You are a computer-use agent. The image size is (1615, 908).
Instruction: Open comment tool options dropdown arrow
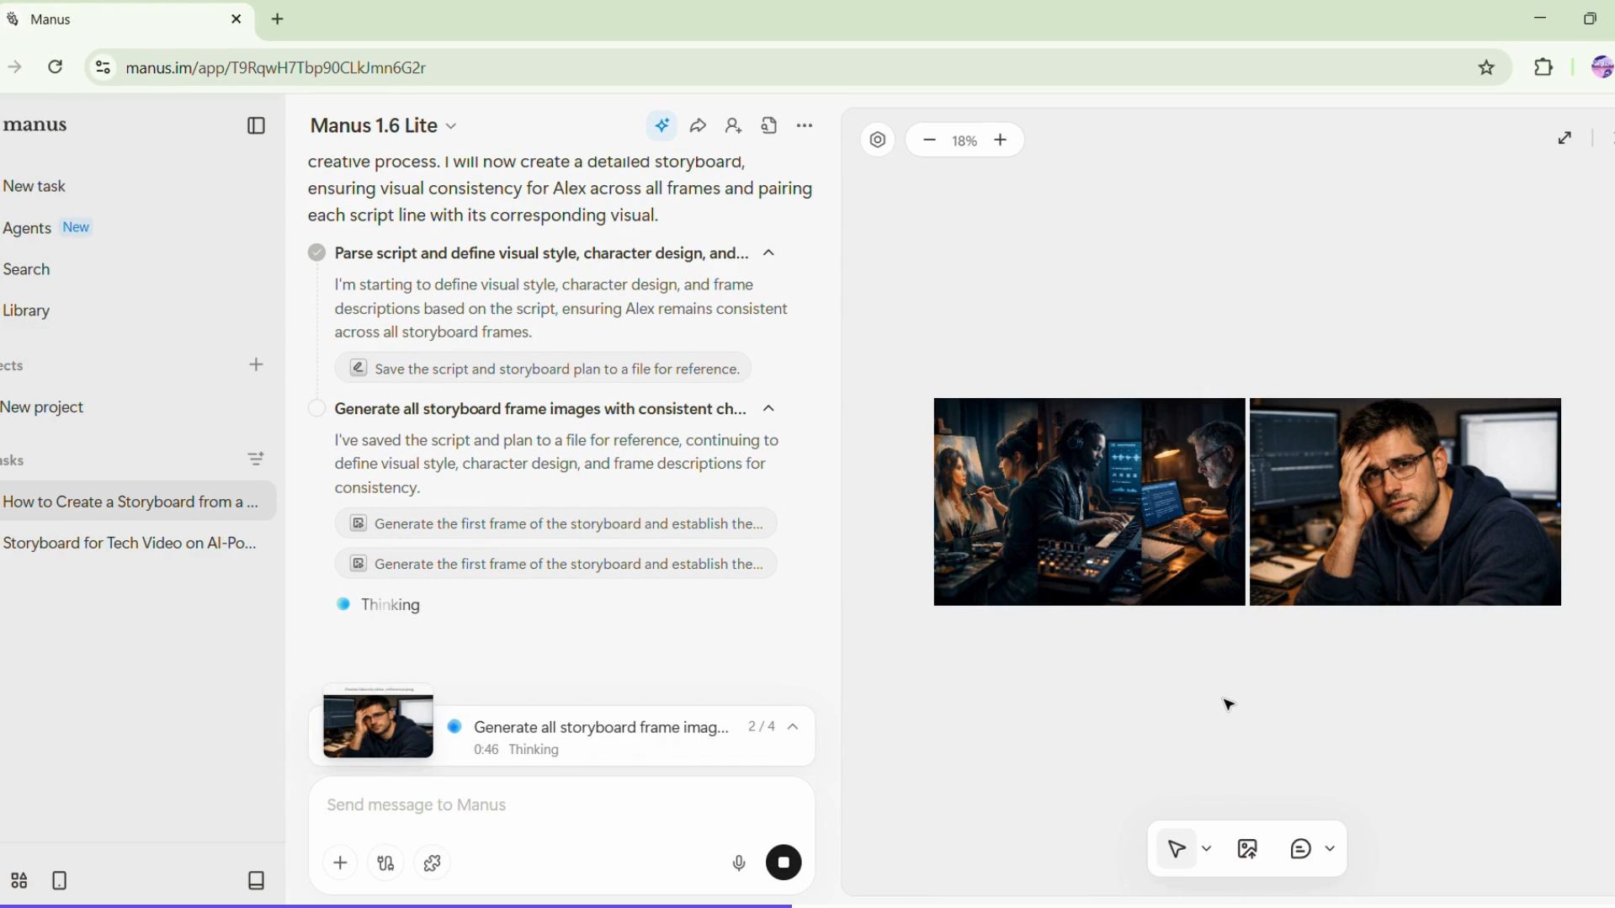[x=1330, y=848]
